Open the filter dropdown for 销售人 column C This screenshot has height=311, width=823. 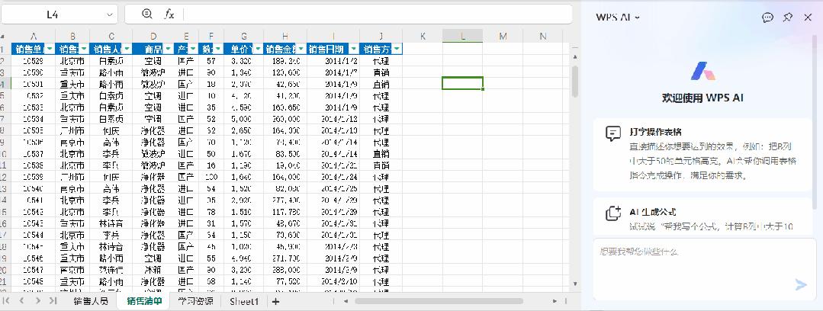127,50
